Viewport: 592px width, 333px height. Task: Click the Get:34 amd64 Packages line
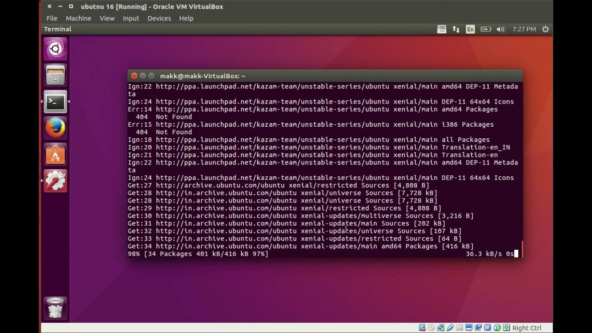[x=301, y=246]
